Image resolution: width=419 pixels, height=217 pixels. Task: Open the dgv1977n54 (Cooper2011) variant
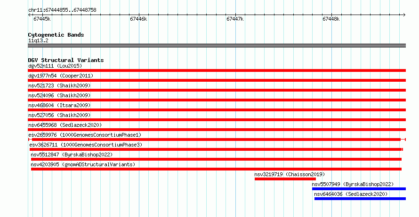61,76
